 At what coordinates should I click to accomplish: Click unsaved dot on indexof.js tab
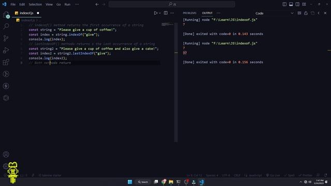click(x=38, y=13)
